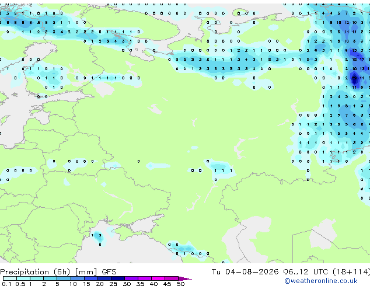The image size is (370, 286).
Task: Pick the 40–45 mm bright magenta legend swatch
Action: click(158, 278)
